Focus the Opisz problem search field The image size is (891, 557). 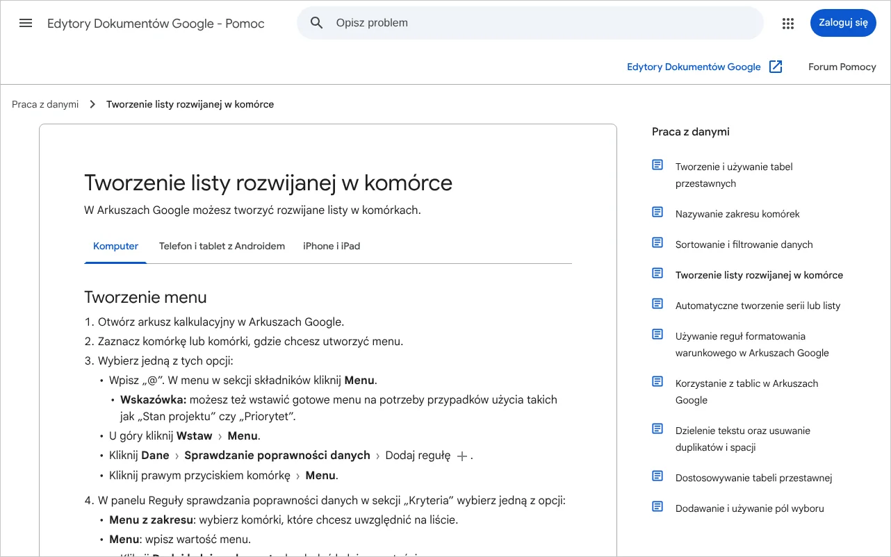pyautogui.click(x=530, y=23)
